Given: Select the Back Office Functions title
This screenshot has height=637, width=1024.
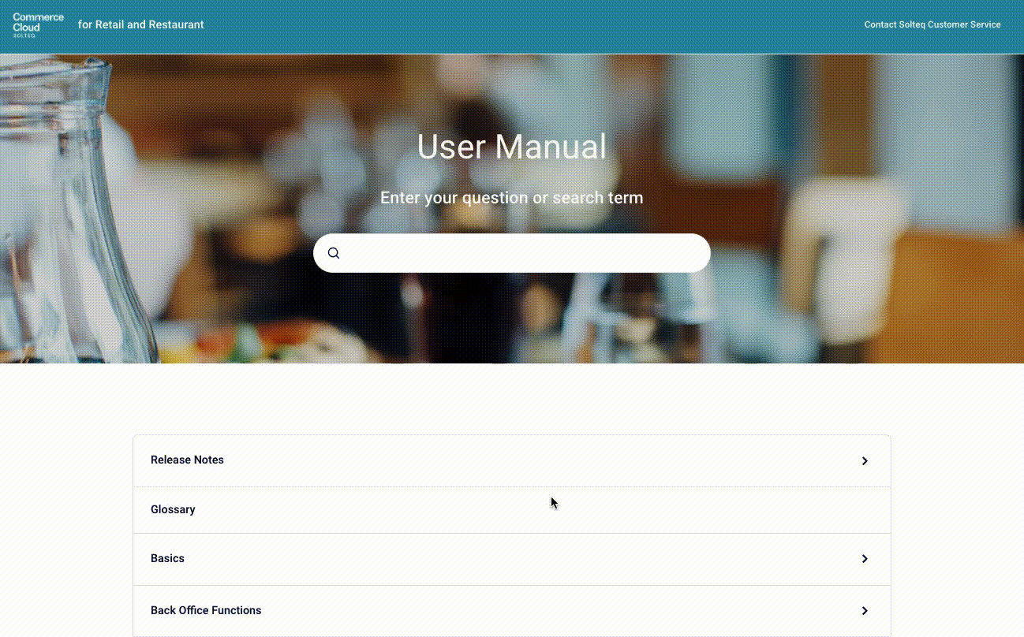Looking at the screenshot, I should pyautogui.click(x=206, y=610).
